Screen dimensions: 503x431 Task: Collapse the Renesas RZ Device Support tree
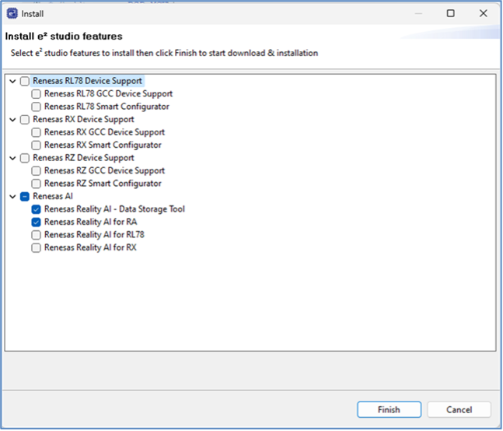tap(13, 158)
